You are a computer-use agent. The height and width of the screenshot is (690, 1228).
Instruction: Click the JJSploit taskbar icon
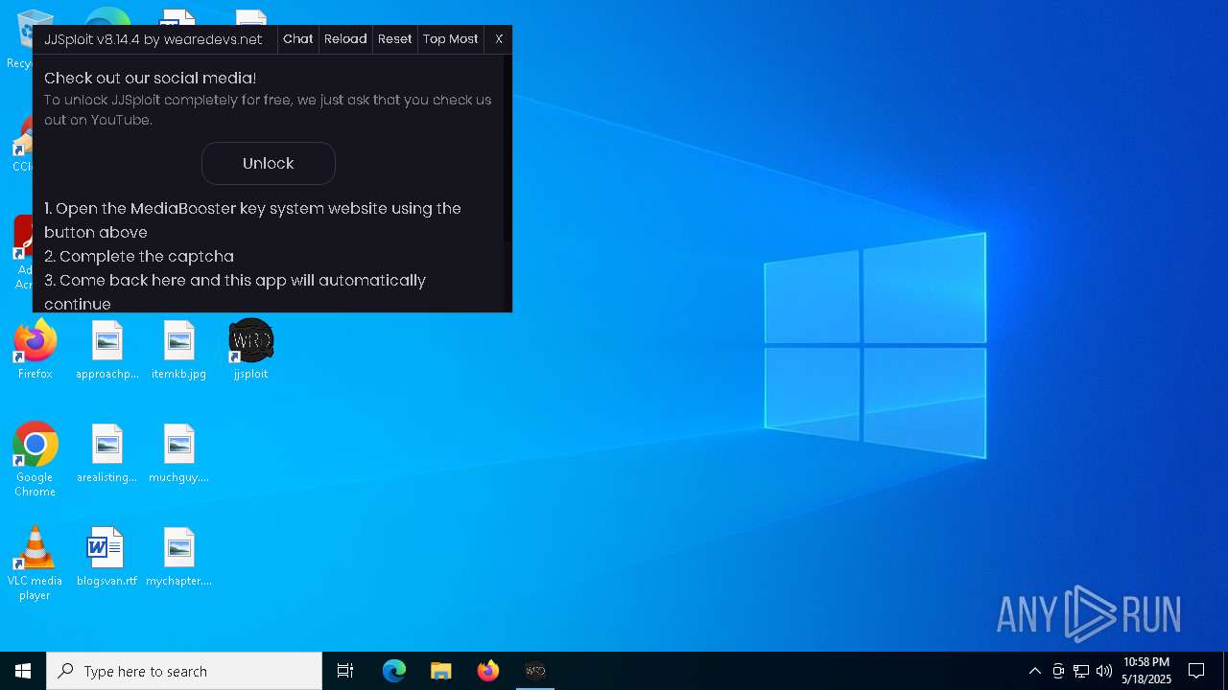(x=534, y=671)
